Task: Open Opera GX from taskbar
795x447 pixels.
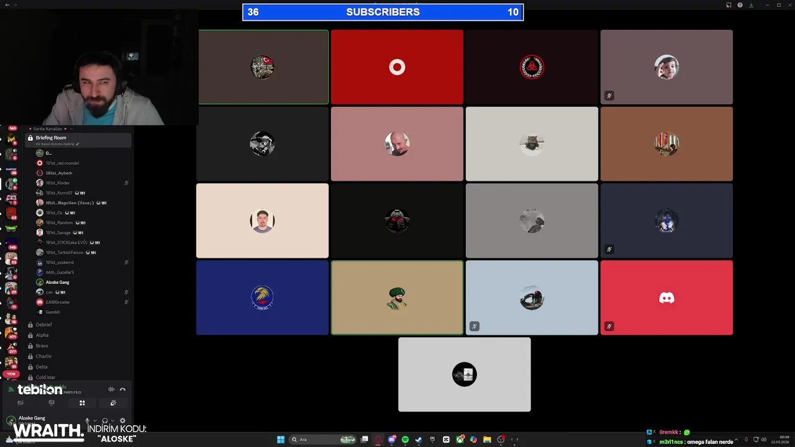Action: 378,440
